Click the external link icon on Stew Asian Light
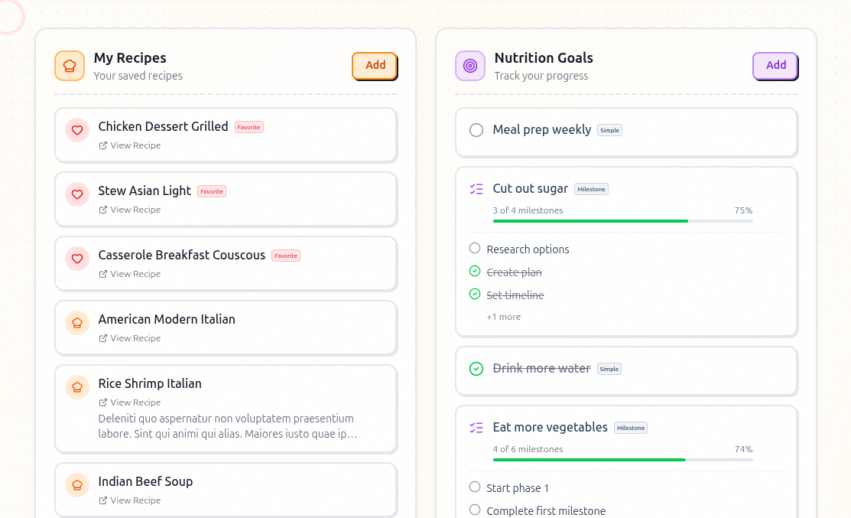Screen dimensions: 851x518 (102, 209)
